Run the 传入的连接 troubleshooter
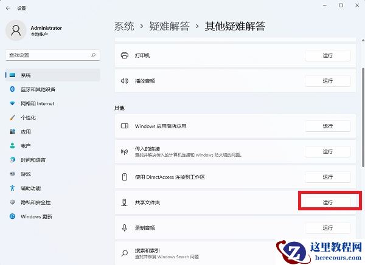The height and width of the screenshot is (265, 365). [x=328, y=152]
